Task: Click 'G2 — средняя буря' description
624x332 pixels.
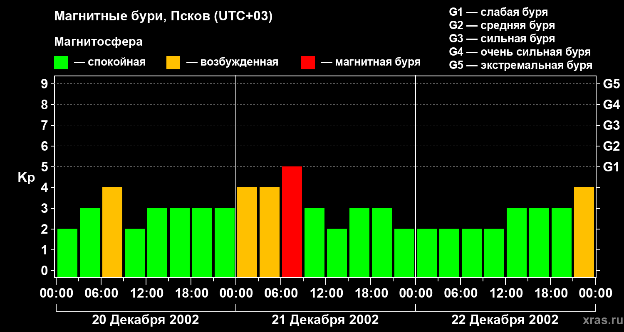Action: coord(502,25)
